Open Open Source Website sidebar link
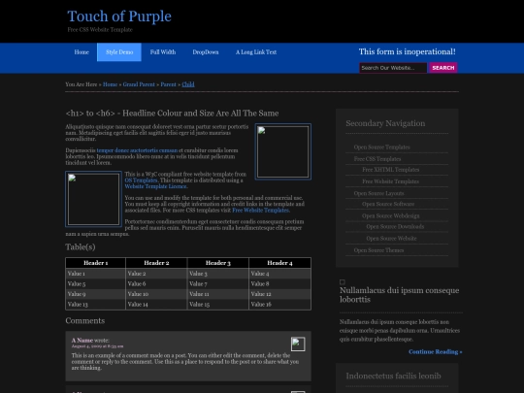This screenshot has height=393, width=524. [391, 239]
